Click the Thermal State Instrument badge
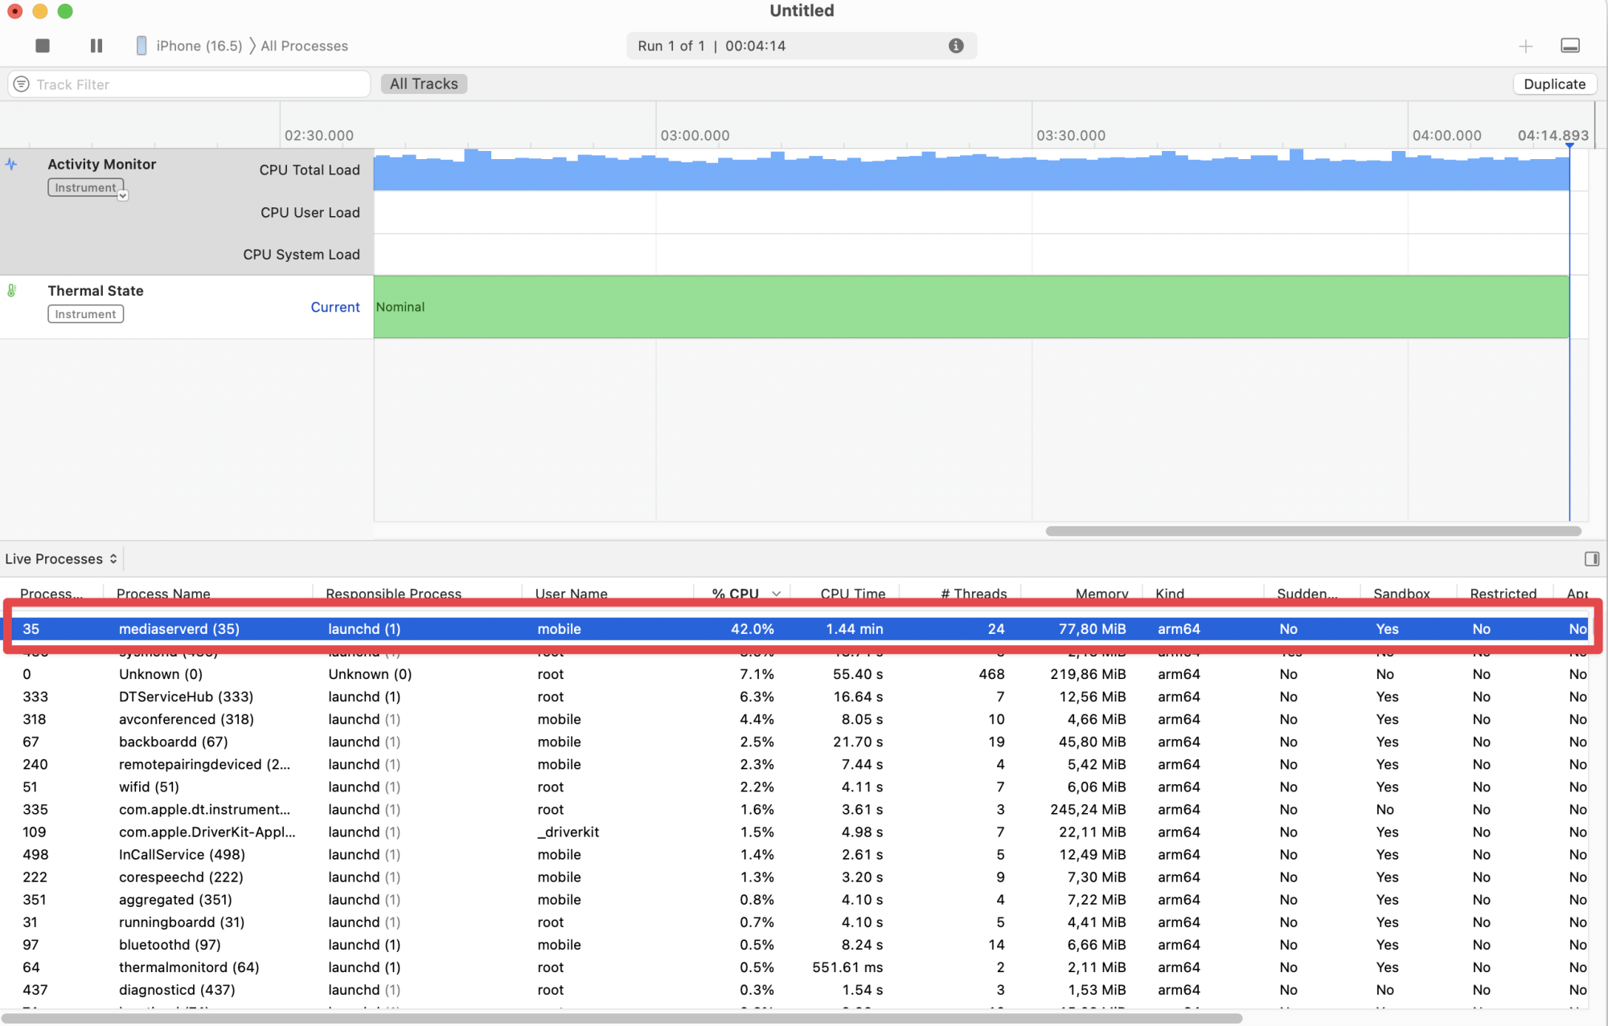Screen dimensions: 1608x1026 point(85,314)
